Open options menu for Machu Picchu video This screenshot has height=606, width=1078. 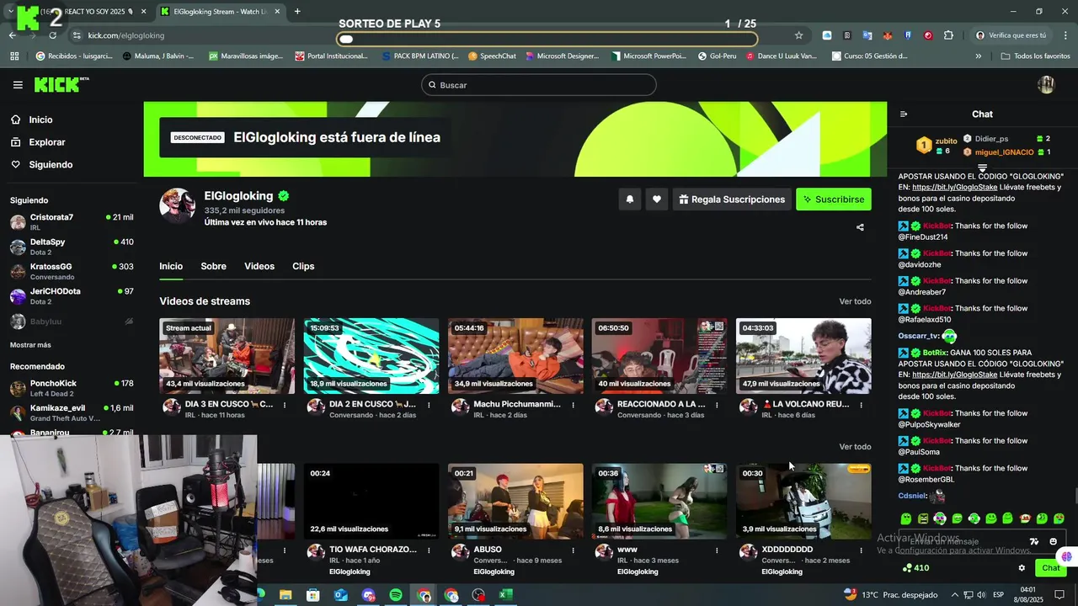[573, 405]
